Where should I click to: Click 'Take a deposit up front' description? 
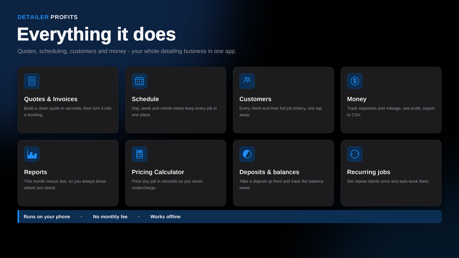(x=281, y=184)
